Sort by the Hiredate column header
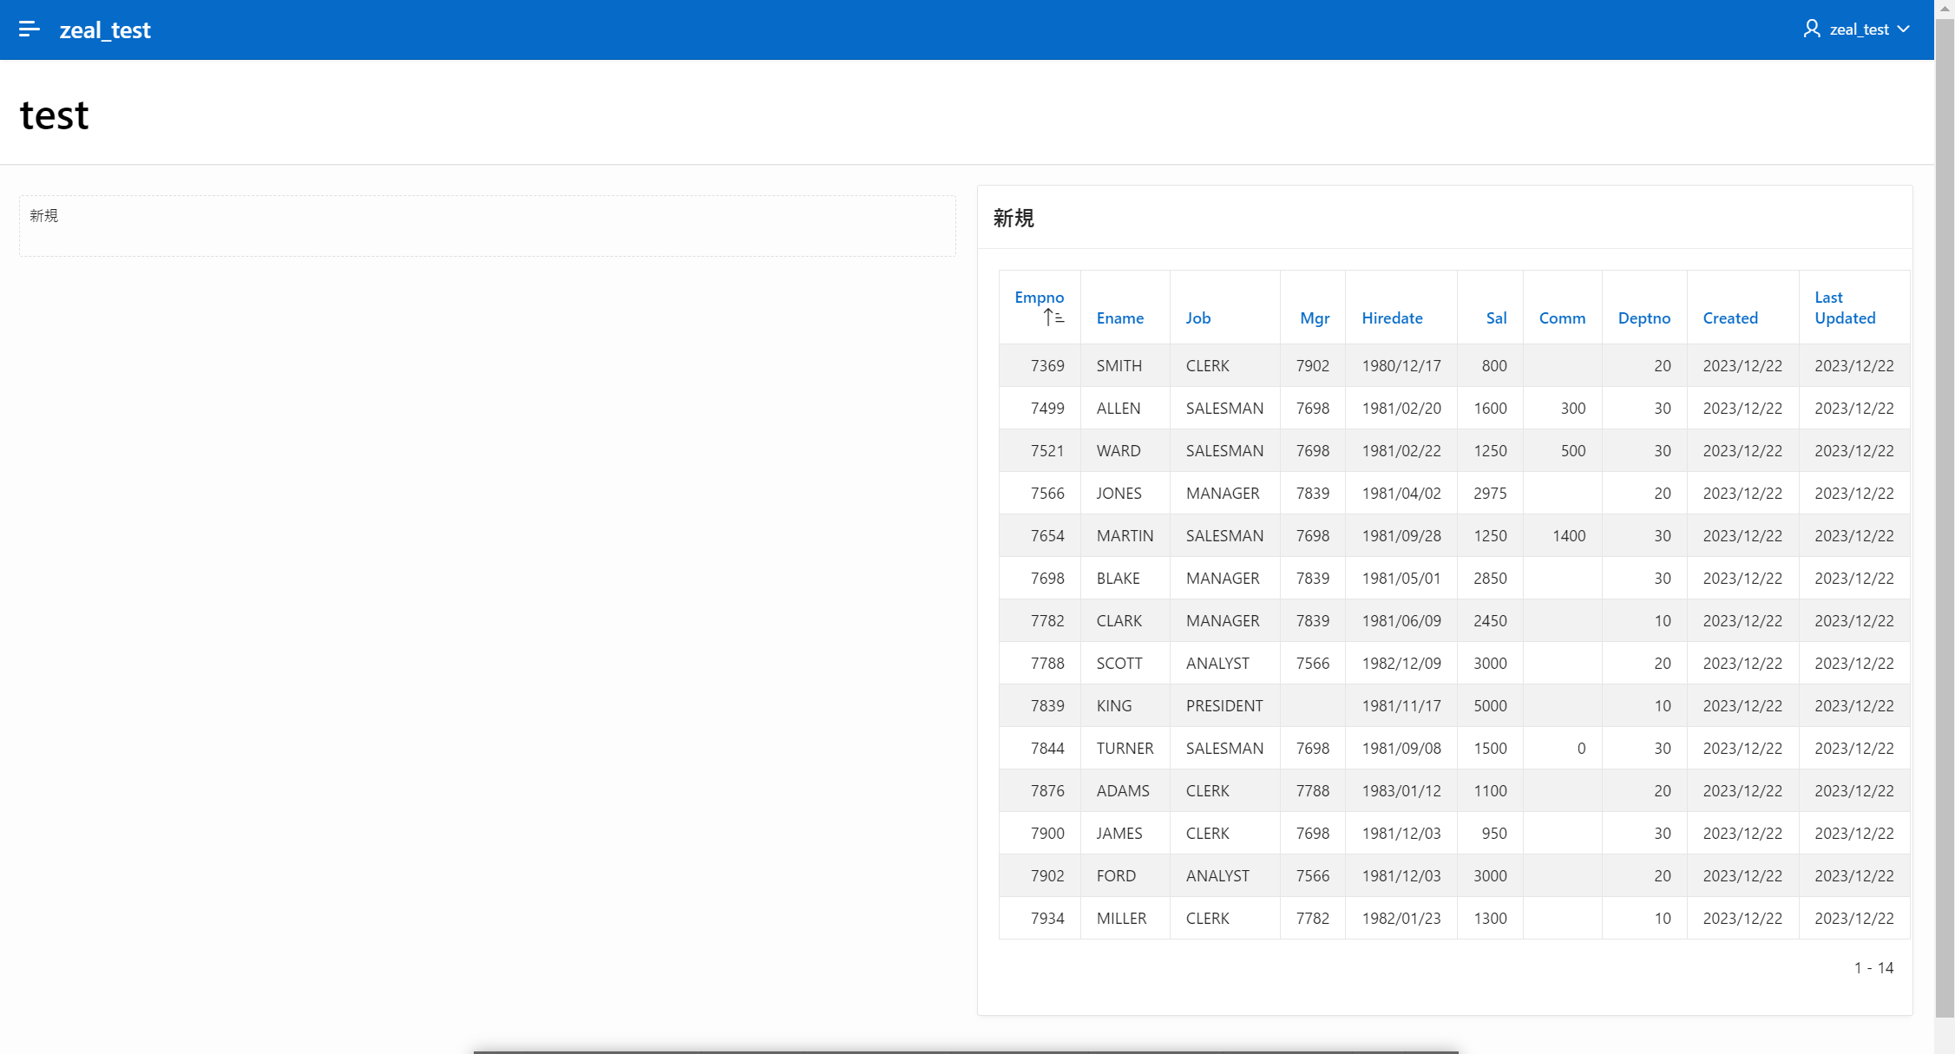This screenshot has width=1955, height=1054. (1392, 318)
